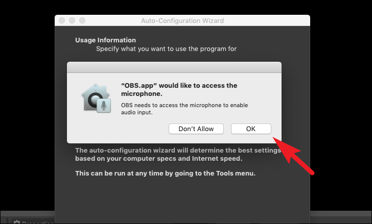Close the Auto-Configuration Wizard window
The image size is (372, 224).
(62, 20)
